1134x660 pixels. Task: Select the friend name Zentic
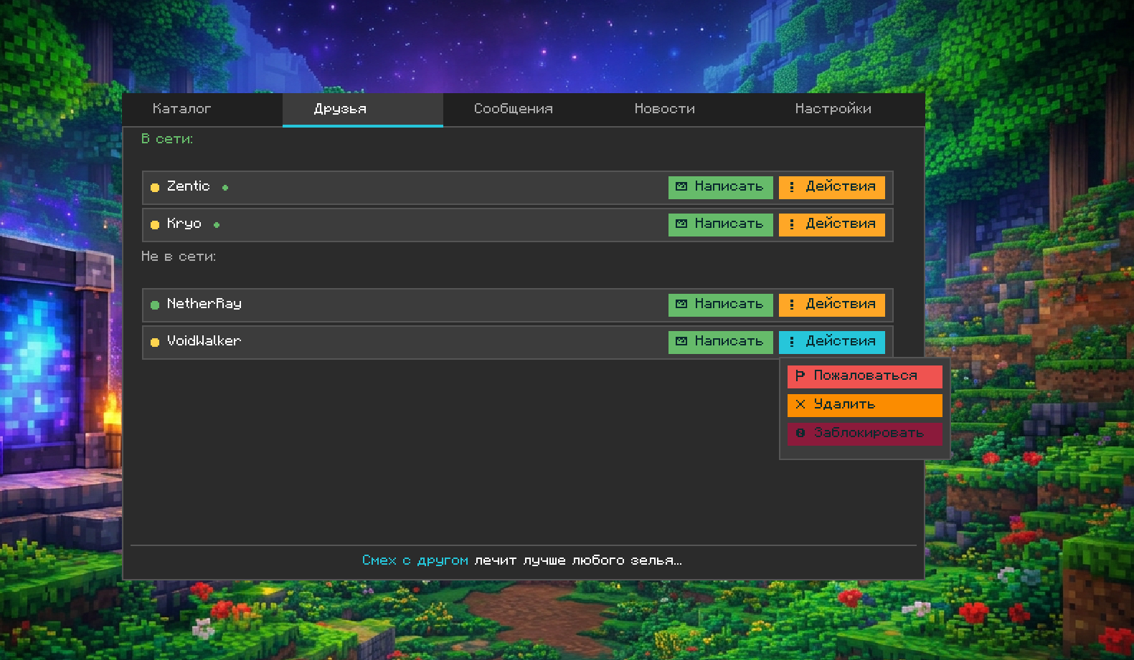(x=189, y=186)
